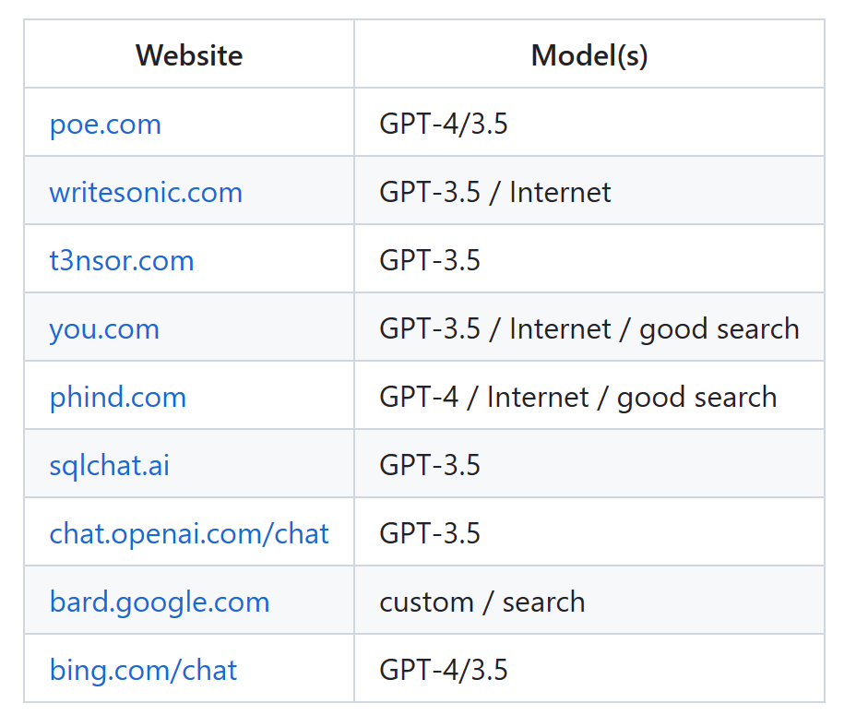Open the phind.com link
Image resolution: width=868 pixels, height=727 pixels.
[x=118, y=398]
